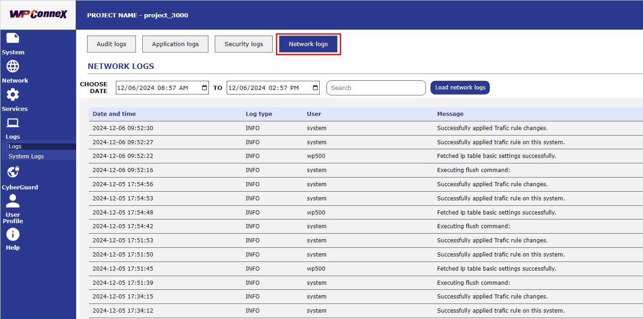Click the timestamp 2024-12-05 17:34:12
Screen dimensions: 643x319
pos(123,311)
